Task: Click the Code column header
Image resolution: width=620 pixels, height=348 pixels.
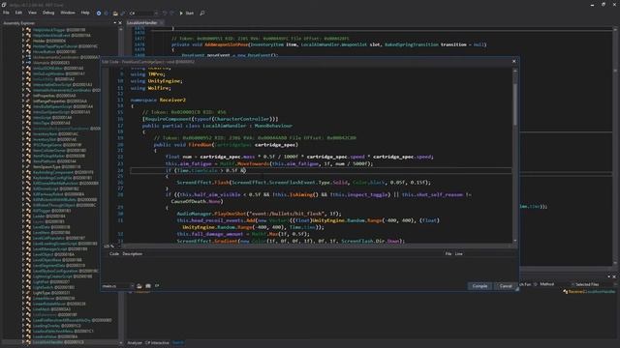Action: point(114,253)
